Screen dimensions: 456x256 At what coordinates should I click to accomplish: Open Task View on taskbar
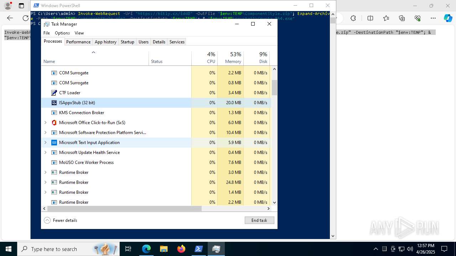click(128, 249)
